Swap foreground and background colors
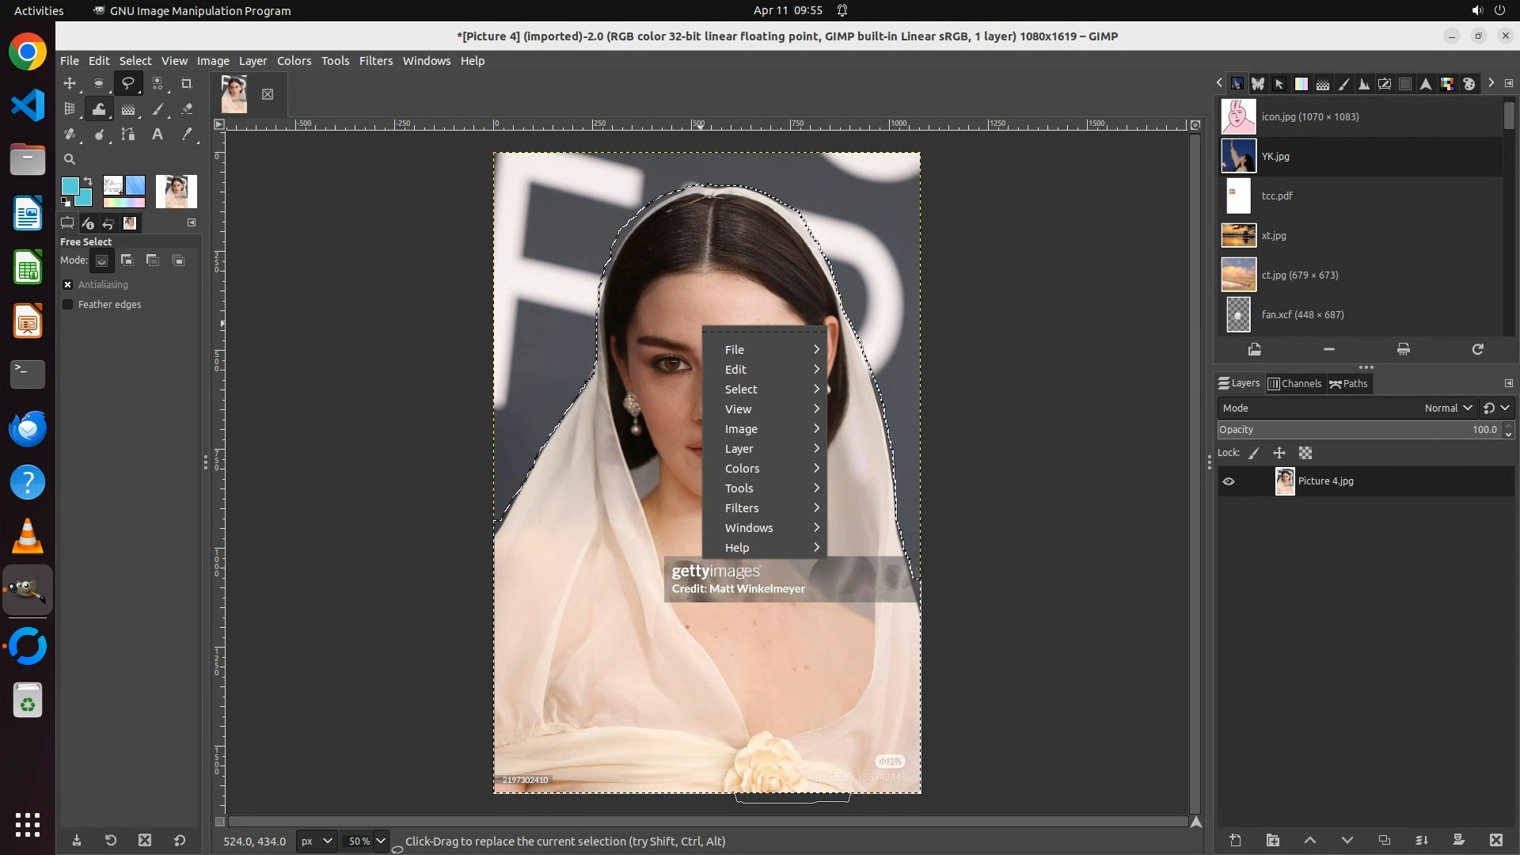Screen dimensions: 1520x855 coord(88,181)
